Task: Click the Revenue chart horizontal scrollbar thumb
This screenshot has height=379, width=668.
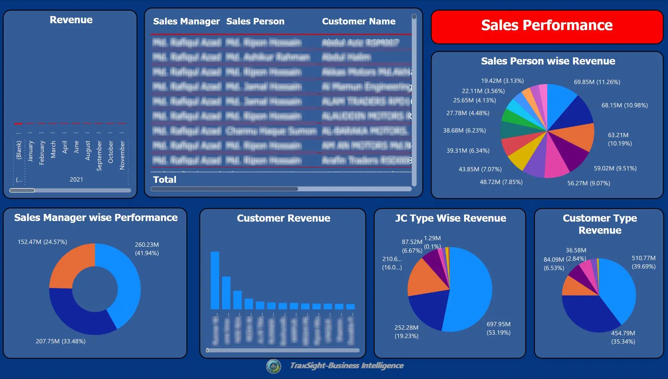Action: (22, 190)
